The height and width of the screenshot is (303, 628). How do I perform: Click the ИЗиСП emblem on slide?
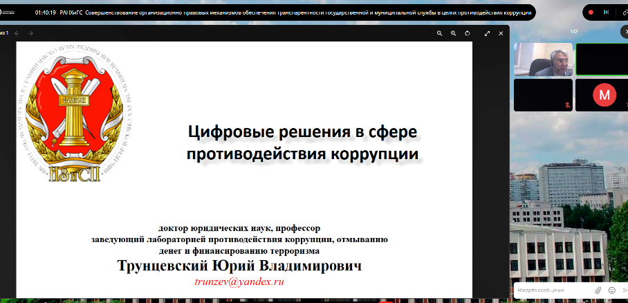coord(75,113)
